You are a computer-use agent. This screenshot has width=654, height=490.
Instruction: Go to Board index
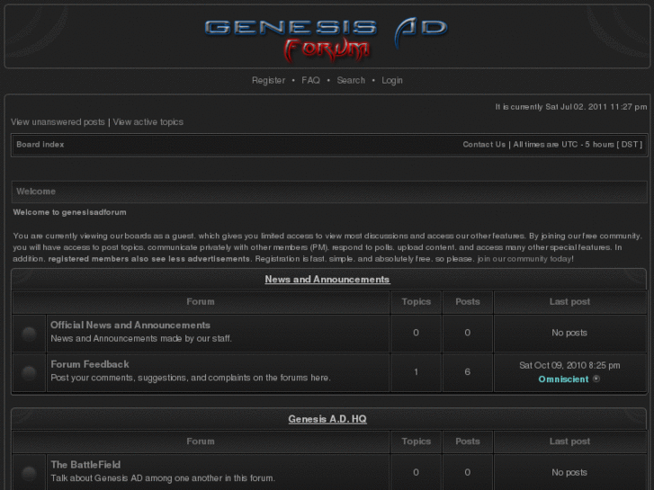40,144
